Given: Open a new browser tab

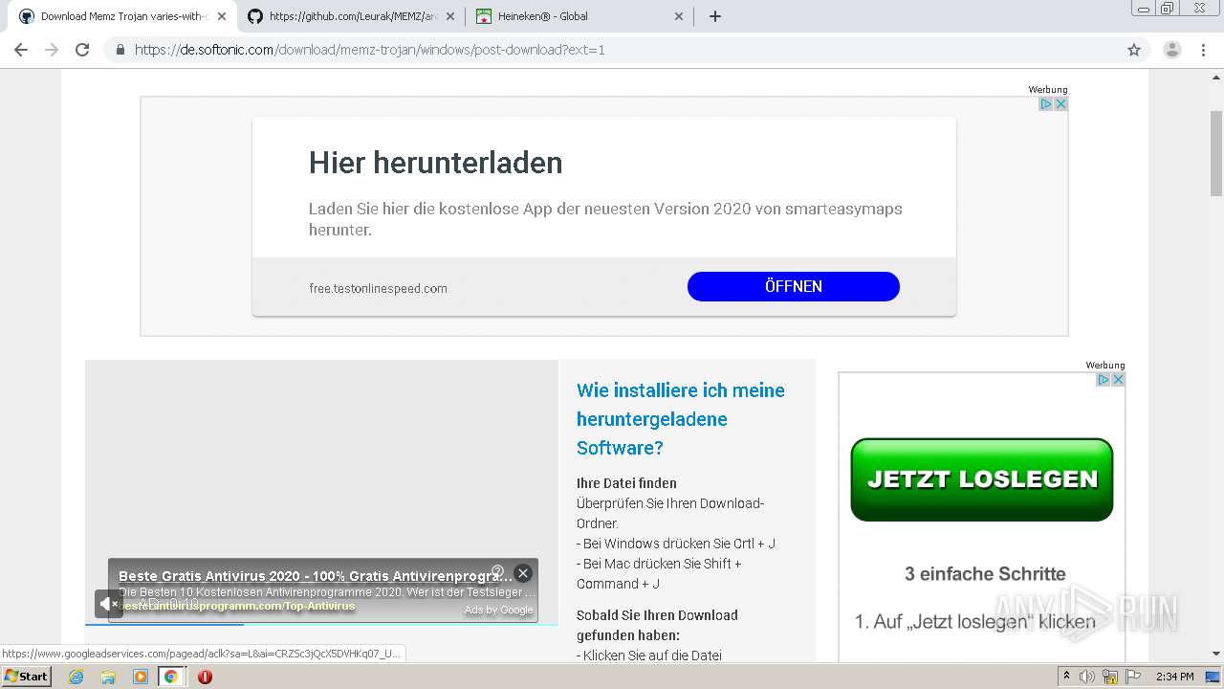Looking at the screenshot, I should [715, 16].
